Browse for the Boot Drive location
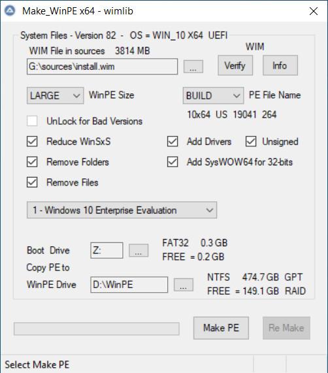The height and width of the screenshot is (373, 328). pyautogui.click(x=139, y=250)
